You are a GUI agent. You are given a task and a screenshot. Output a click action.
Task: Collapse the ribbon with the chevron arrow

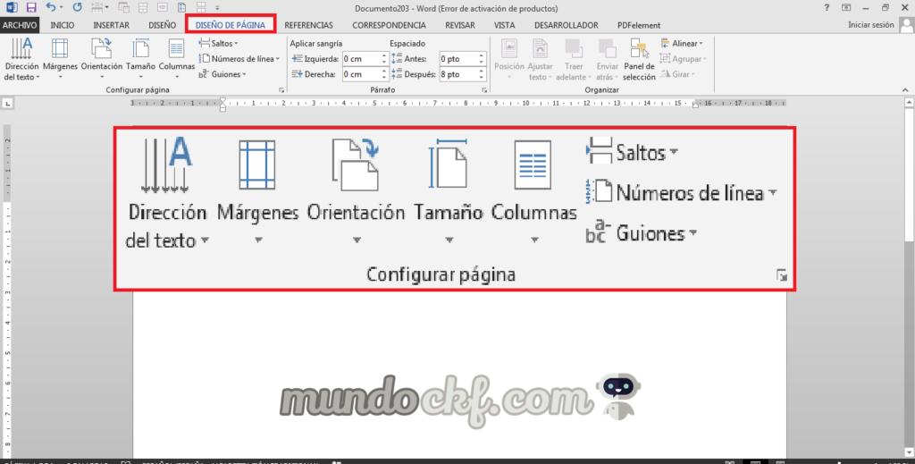click(905, 90)
